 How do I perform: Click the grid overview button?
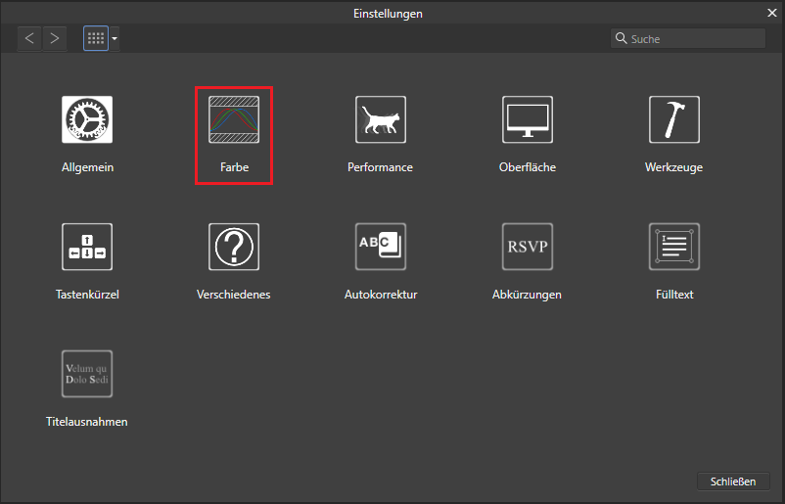click(x=95, y=38)
